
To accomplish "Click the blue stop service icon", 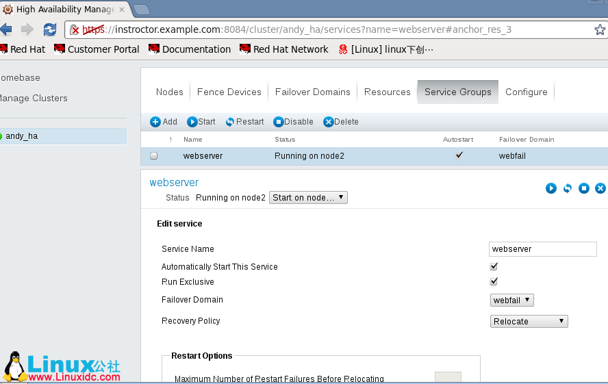I will [x=584, y=188].
